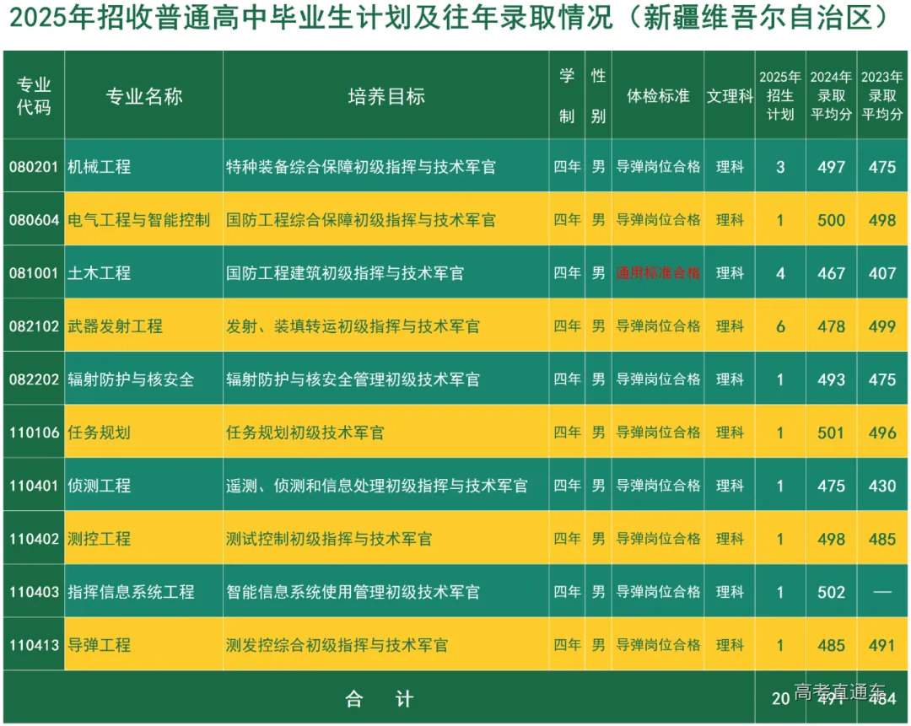This screenshot has width=911, height=726.
Task: Click the 学制 column header
Action: [x=568, y=94]
